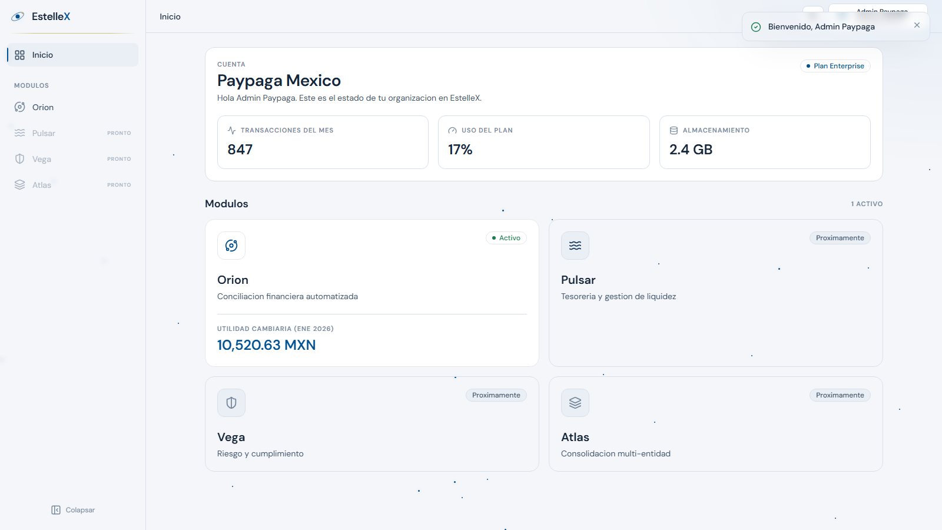942x530 pixels.
Task: Click the green check icon in toast
Action: 756,27
